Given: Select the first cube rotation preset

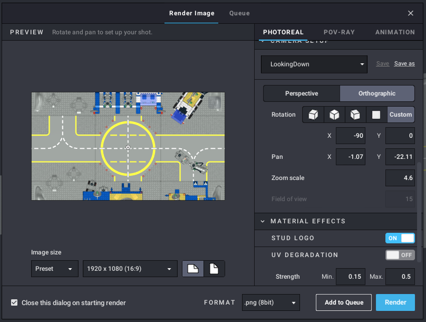Looking at the screenshot, I should pos(313,115).
